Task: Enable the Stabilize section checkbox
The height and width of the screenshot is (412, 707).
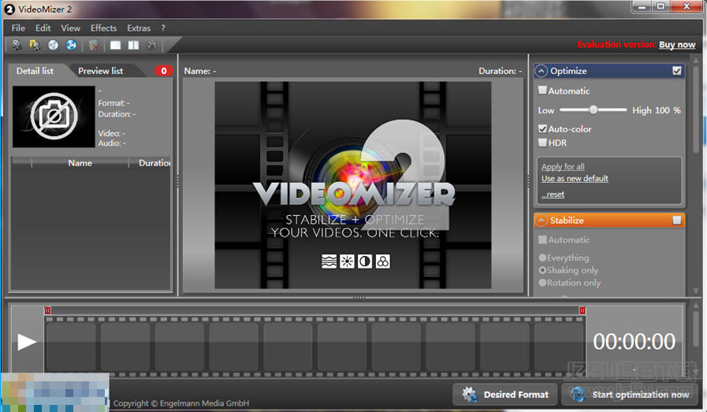Action: pos(677,220)
